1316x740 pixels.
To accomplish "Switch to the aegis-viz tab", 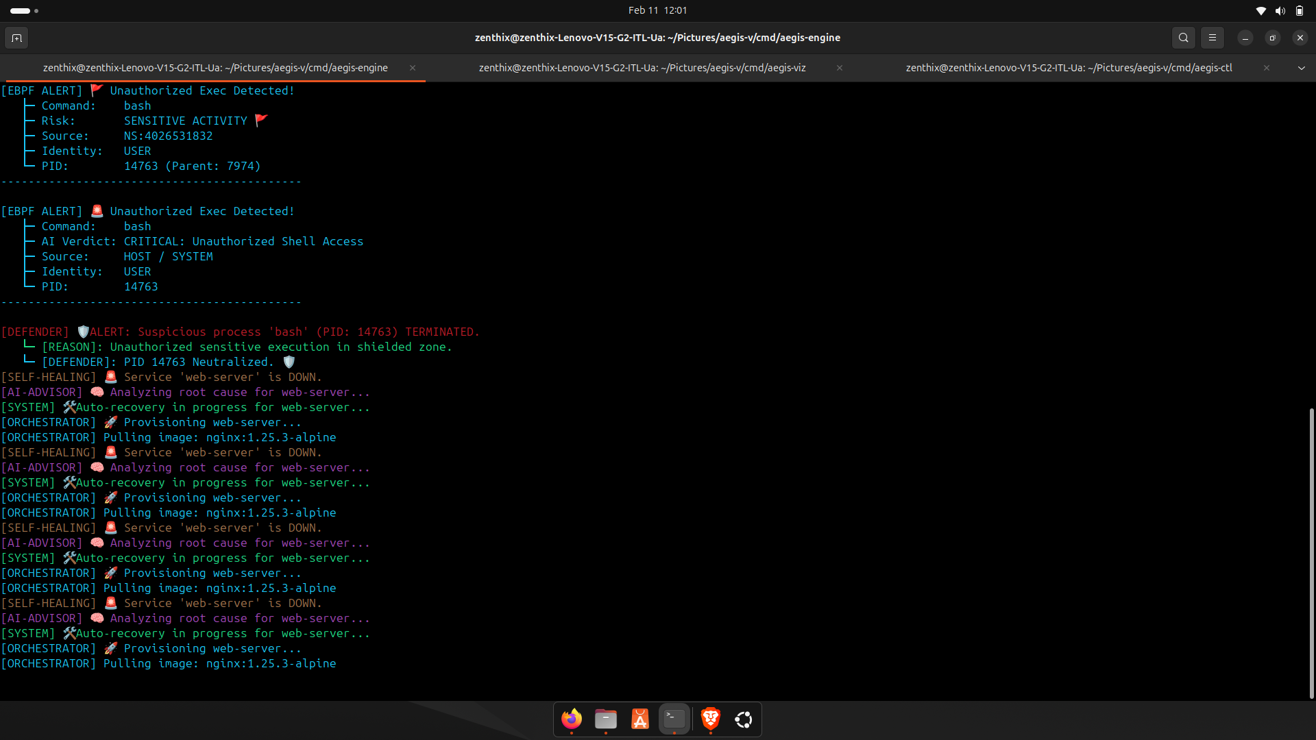I will [x=642, y=68].
